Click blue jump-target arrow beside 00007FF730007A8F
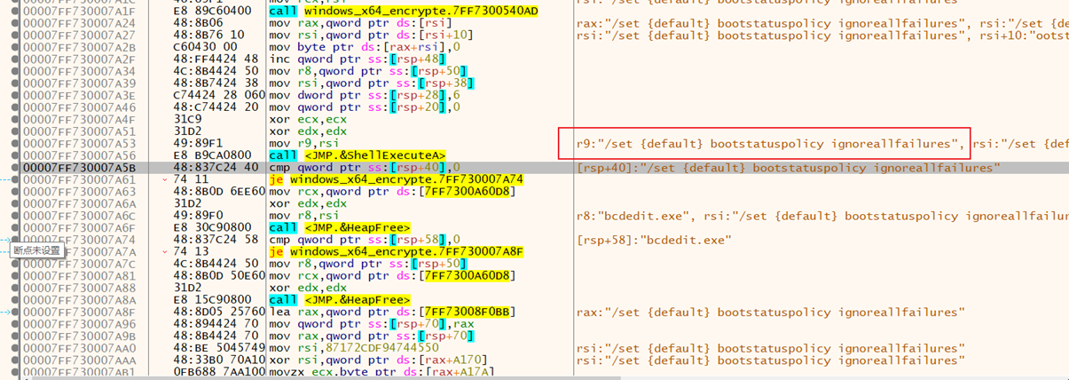 pyautogui.click(x=7, y=313)
